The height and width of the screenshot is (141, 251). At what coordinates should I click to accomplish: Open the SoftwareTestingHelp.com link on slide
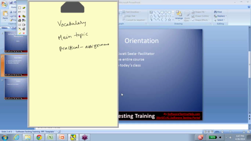tap(184, 114)
